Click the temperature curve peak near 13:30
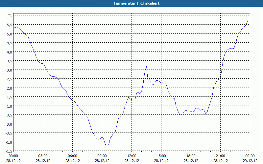263x164 pixels. tap(146, 66)
